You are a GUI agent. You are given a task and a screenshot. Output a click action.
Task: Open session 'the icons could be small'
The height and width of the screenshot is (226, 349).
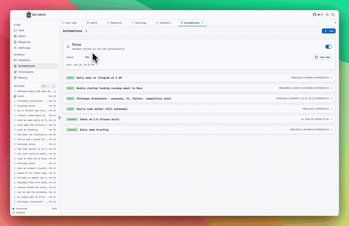pos(35,154)
